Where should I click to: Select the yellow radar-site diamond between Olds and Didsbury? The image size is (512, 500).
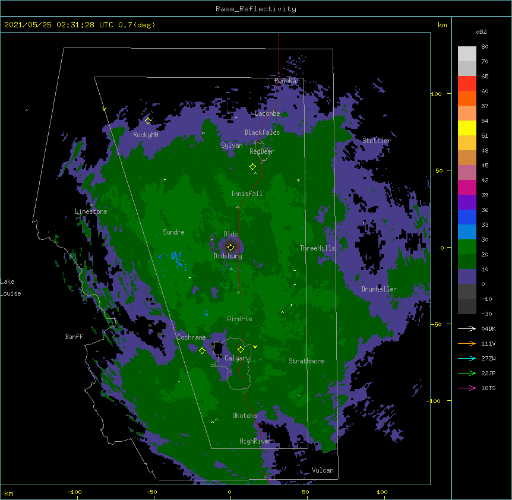click(230, 247)
